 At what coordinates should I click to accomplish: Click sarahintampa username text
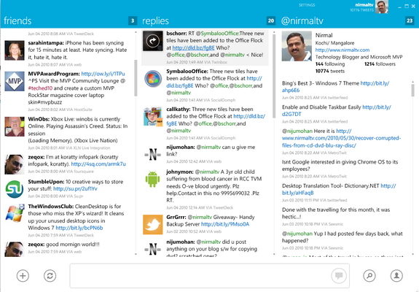click(x=46, y=43)
